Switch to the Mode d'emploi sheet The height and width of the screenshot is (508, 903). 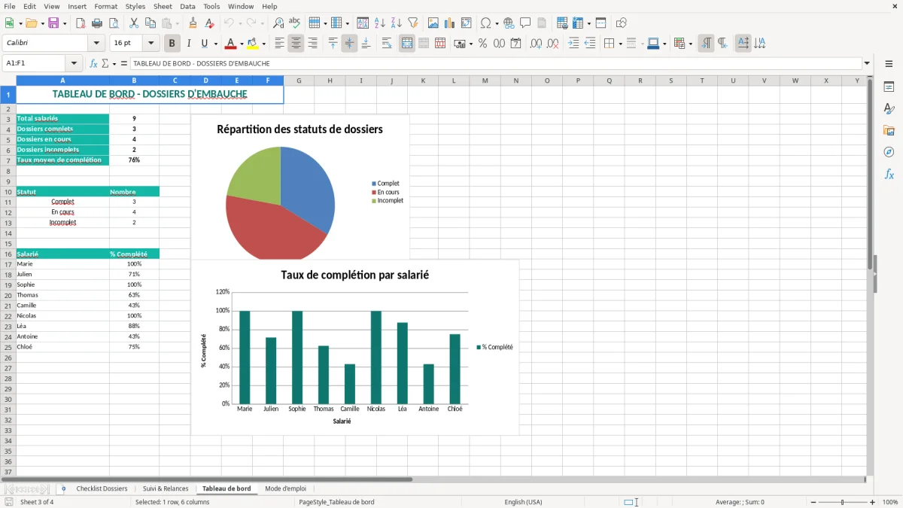(285, 489)
